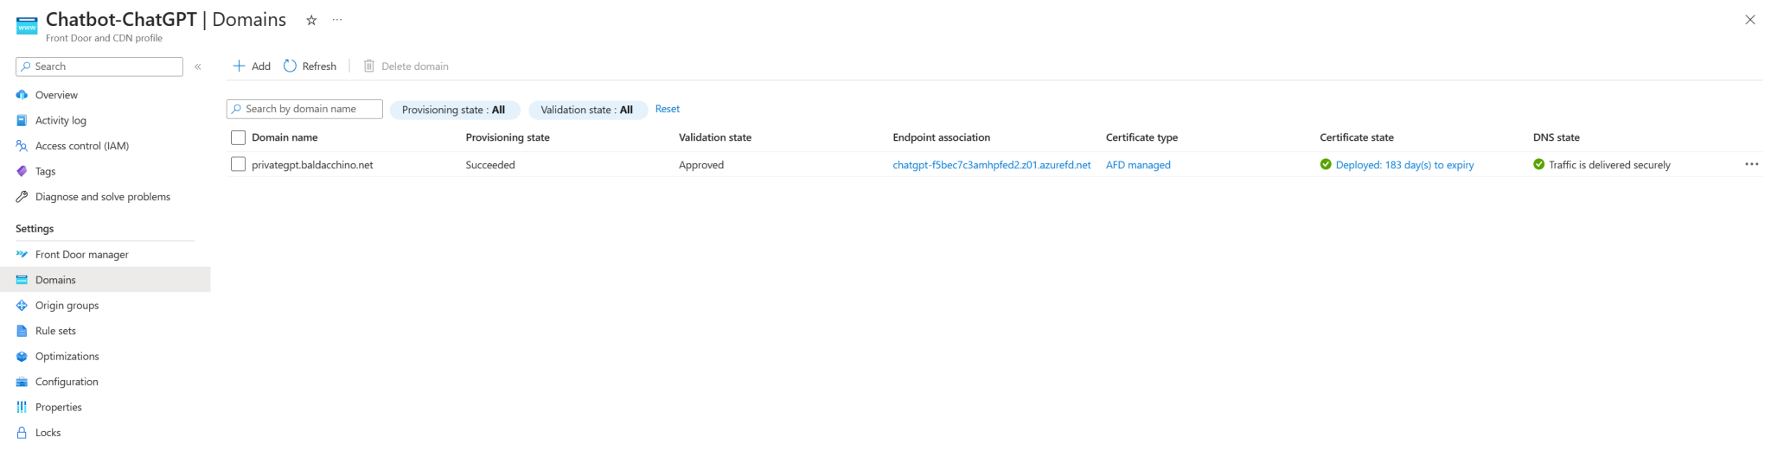Check the privategpt.baldacchino.net row checkbox

(x=239, y=164)
